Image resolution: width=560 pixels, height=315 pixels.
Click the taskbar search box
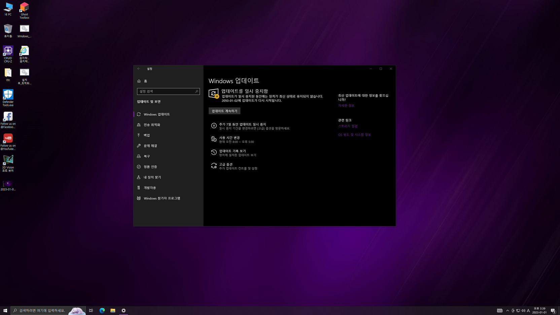pos(48,311)
